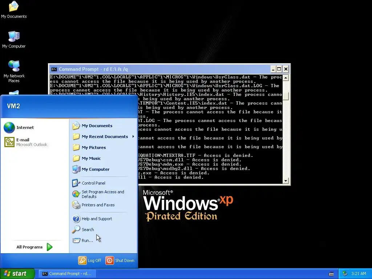Select Command Prompt taskbar button
Viewport: 372px width, 279px height.
point(67,274)
